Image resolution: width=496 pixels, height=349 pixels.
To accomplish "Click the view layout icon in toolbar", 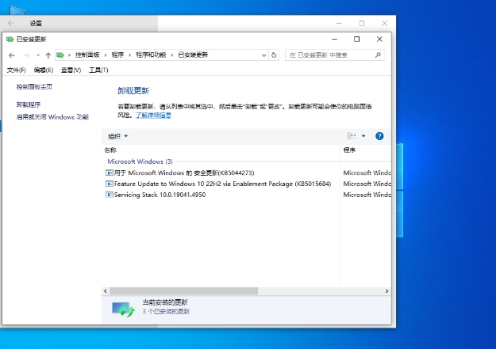I will [x=352, y=136].
